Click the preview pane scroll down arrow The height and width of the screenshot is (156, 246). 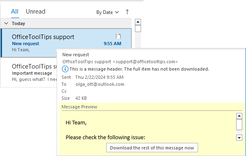coord(239,138)
